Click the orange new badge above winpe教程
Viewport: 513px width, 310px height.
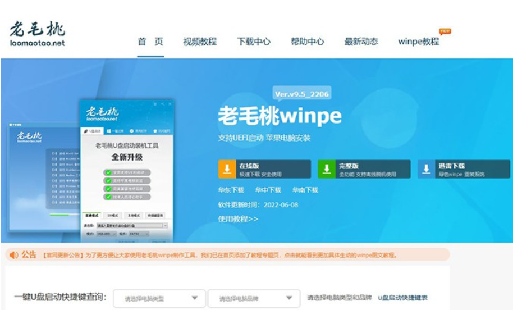[445, 31]
